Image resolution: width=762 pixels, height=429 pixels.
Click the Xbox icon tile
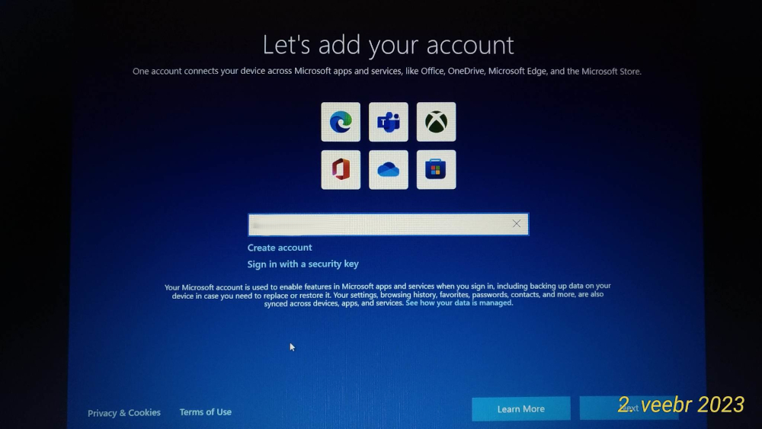coord(437,122)
